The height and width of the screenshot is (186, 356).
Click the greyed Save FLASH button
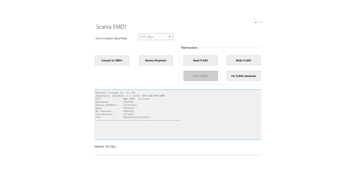[x=200, y=76]
